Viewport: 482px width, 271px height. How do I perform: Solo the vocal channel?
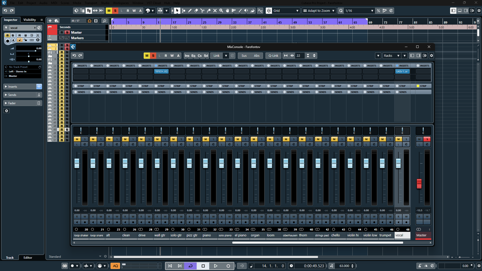coord(406,139)
